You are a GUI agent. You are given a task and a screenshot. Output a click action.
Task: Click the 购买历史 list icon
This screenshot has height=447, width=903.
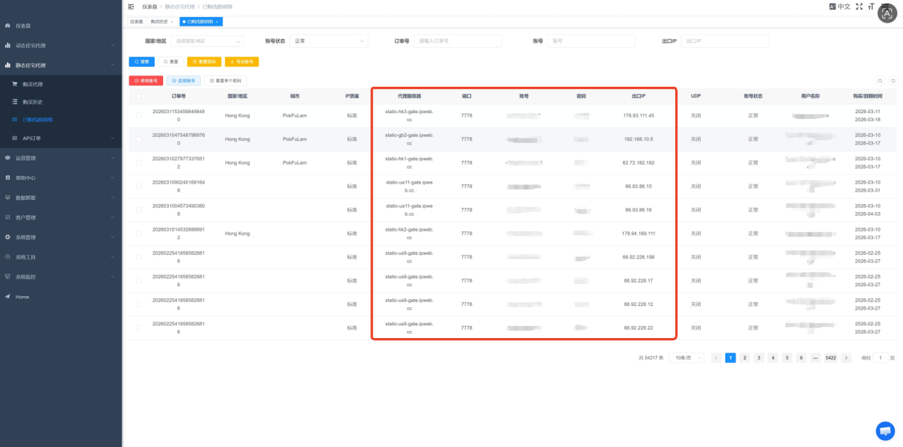(x=15, y=102)
